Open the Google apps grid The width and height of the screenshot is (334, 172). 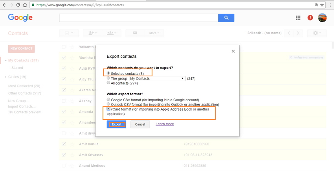(x=298, y=18)
